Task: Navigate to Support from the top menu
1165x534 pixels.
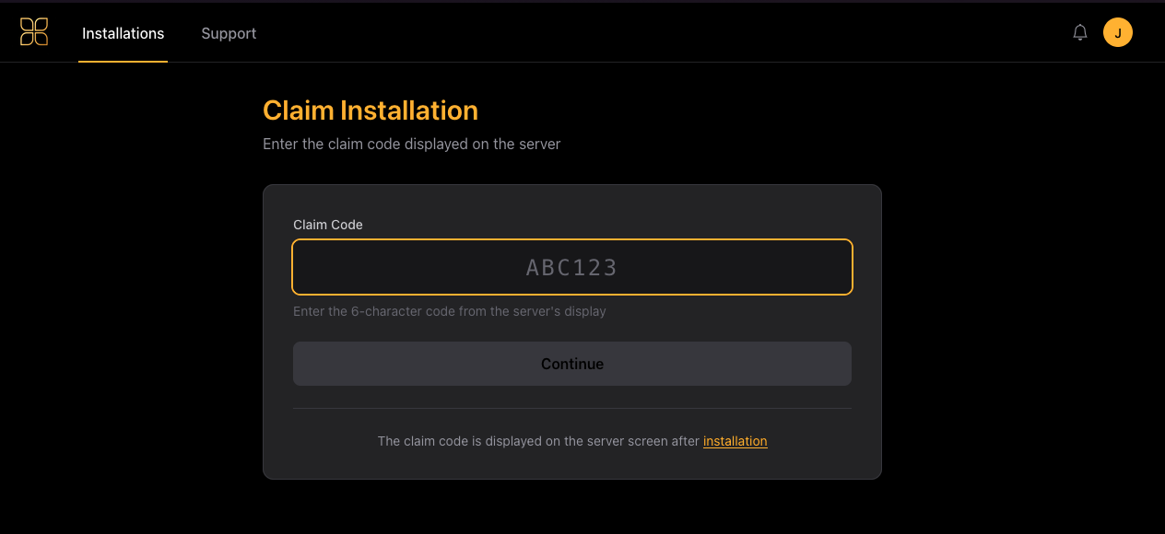Action: pyautogui.click(x=228, y=32)
